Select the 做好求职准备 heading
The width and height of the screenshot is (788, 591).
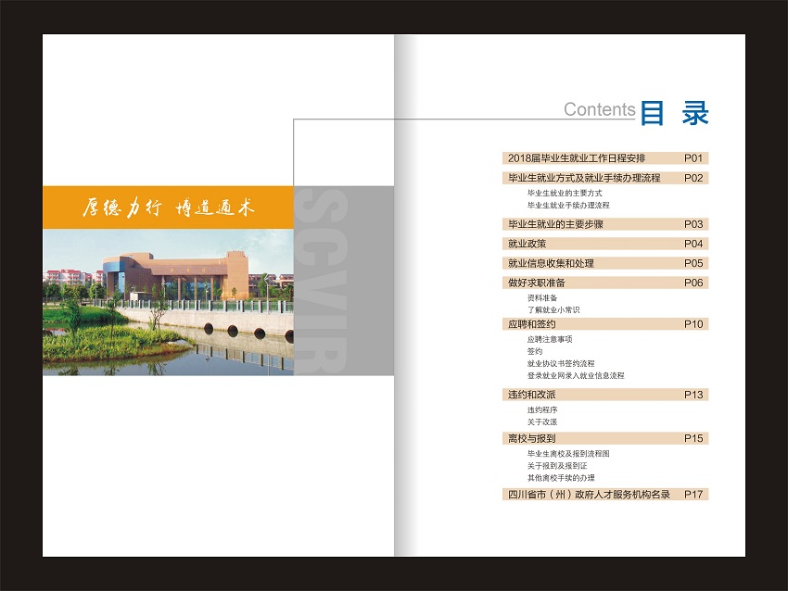[536, 283]
